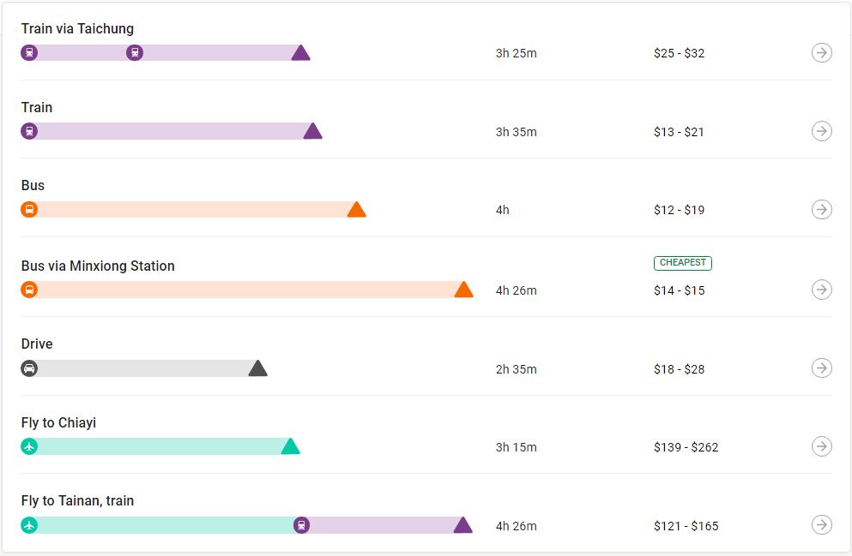Select the Bus via Minxiong Station title
Screen dimensions: 852x556
[x=98, y=266]
